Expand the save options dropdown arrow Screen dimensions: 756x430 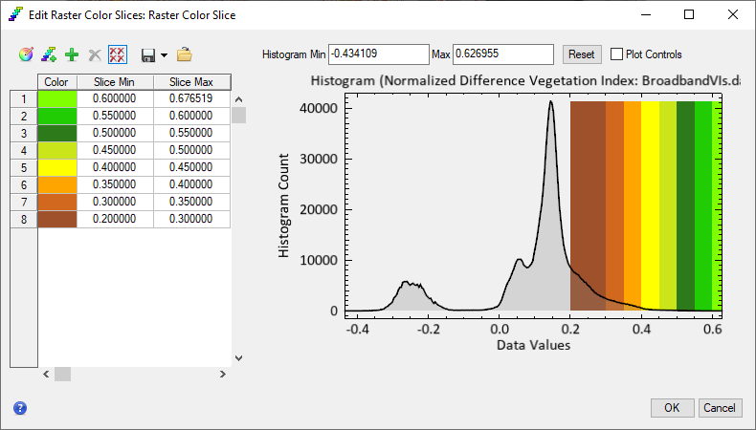[164, 56]
